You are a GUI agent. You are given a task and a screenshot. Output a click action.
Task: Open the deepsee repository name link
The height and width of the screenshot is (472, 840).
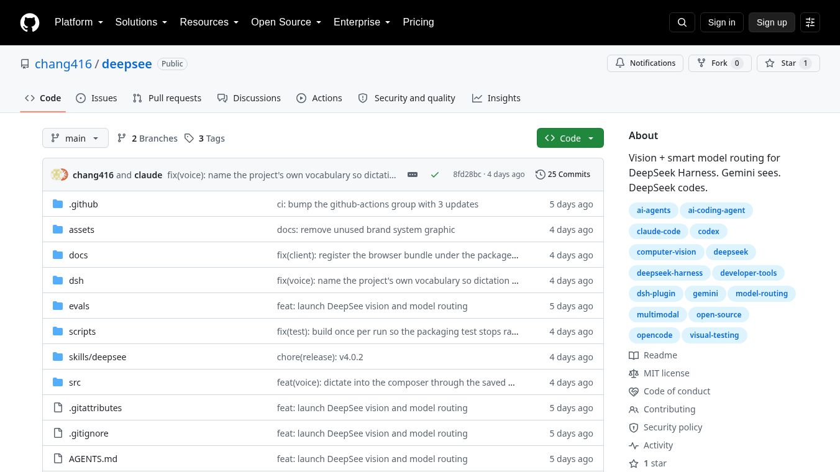coord(127,64)
